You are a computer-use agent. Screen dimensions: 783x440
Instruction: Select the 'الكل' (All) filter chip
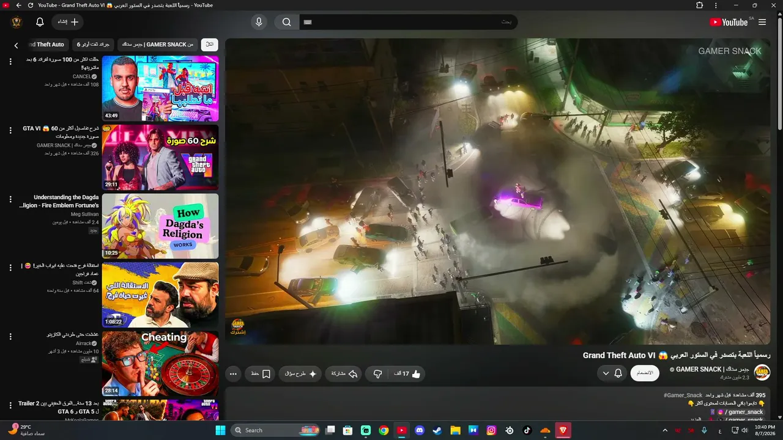209,45
